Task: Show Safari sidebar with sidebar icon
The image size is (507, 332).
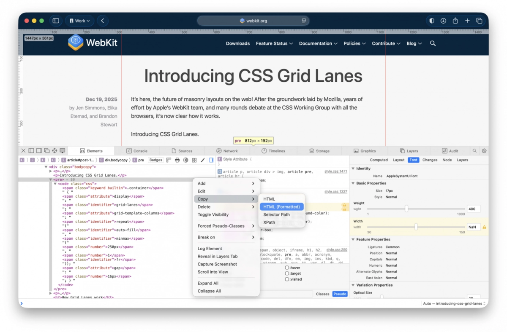Action: [x=55, y=21]
